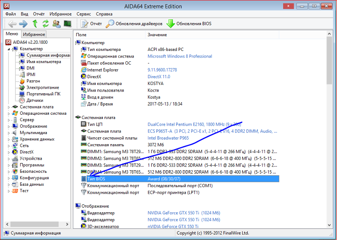
Task: Click the Forward navigation arrow in toolbar
Action: (23, 24)
